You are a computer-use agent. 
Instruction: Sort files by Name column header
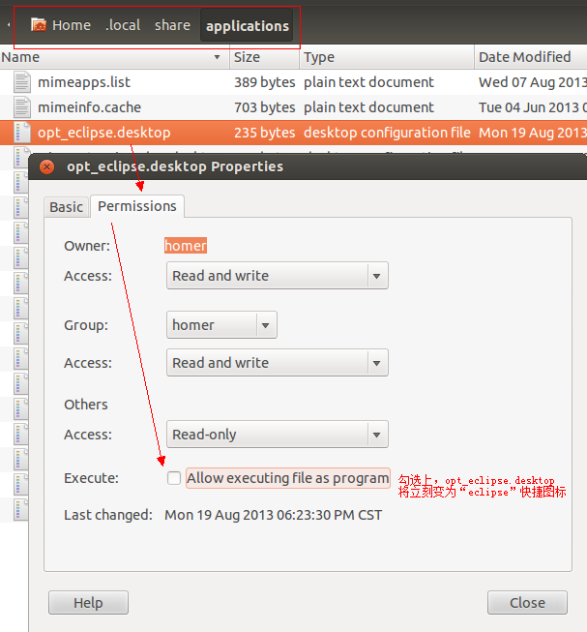pos(115,57)
